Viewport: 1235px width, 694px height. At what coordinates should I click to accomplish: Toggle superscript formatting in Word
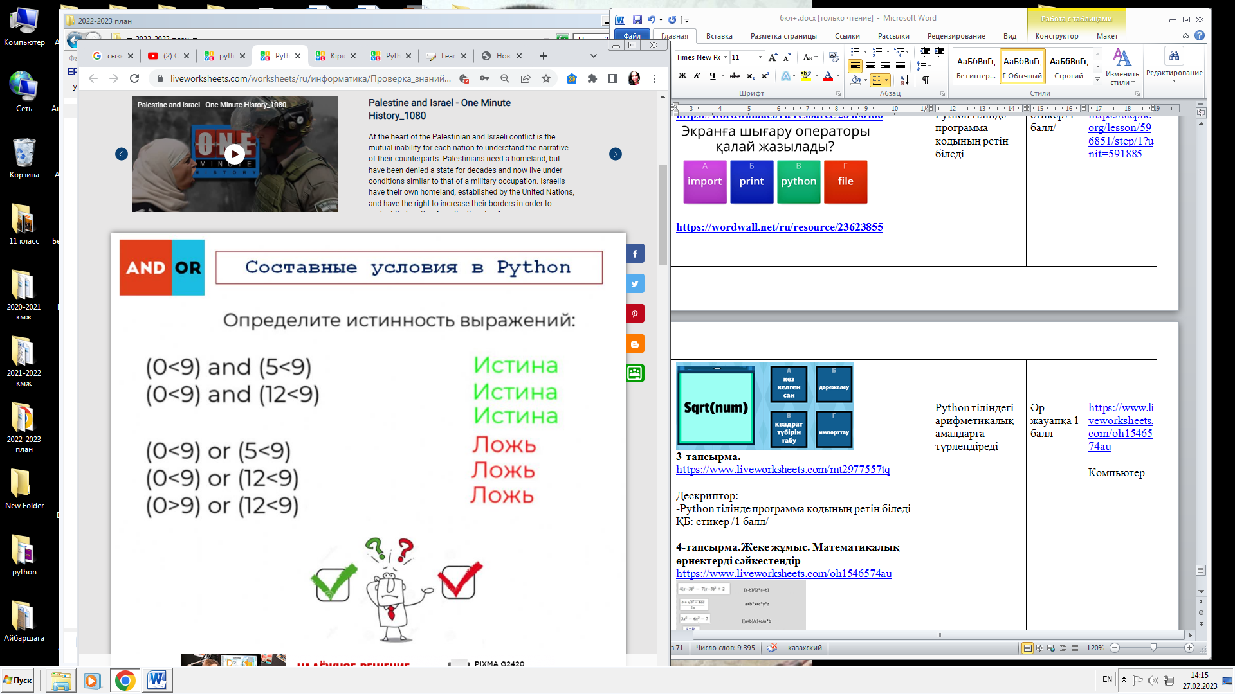coord(765,75)
